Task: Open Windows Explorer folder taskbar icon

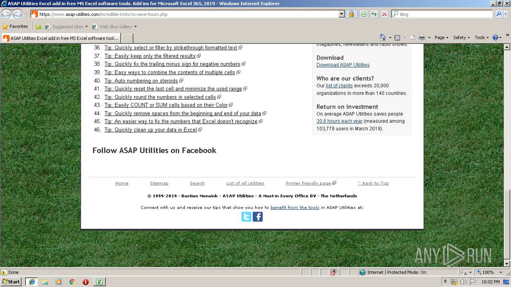Action: pos(45,282)
